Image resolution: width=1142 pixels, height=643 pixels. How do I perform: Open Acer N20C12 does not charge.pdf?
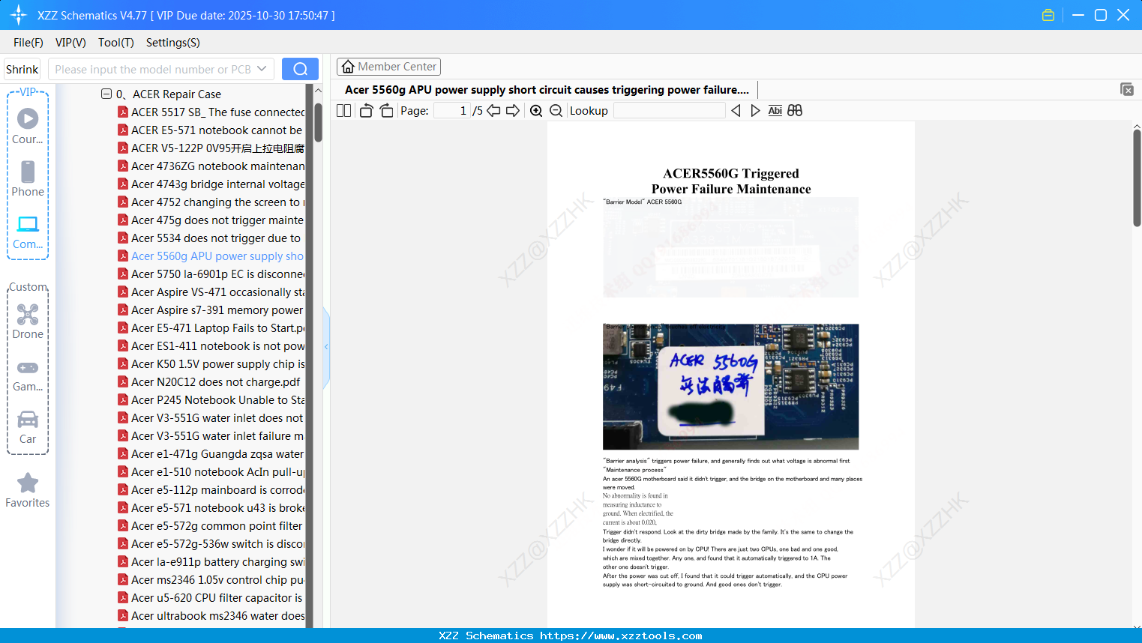pos(208,382)
